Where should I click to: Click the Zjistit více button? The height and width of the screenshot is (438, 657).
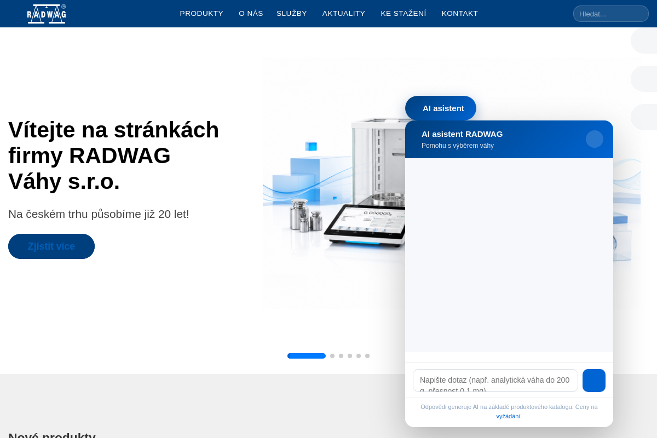(x=51, y=246)
